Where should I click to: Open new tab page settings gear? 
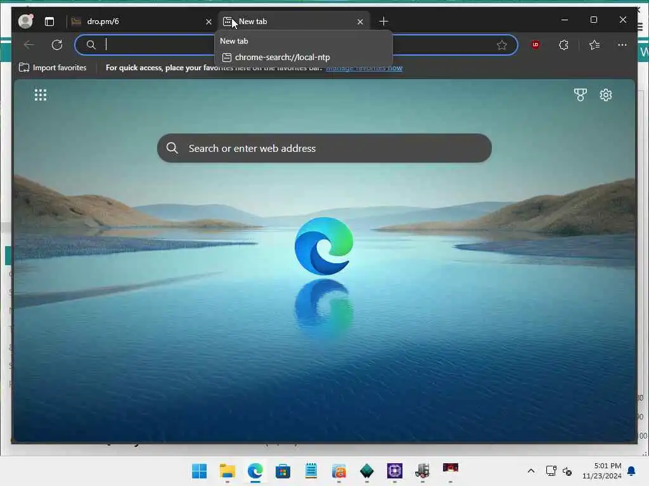coord(605,95)
